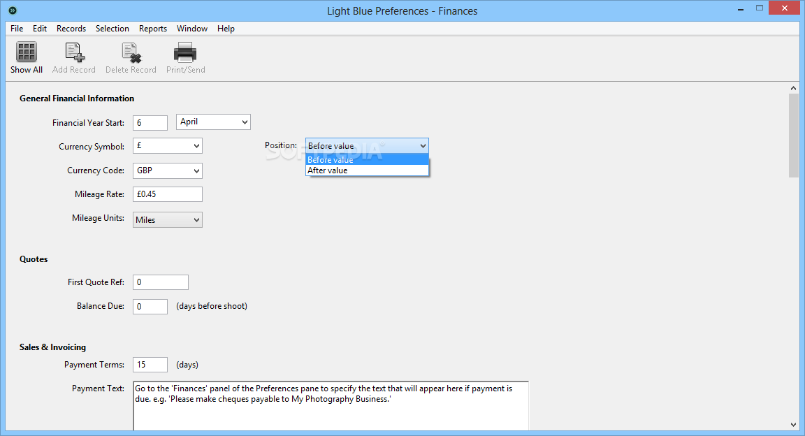Open the File menu
The image size is (805, 436).
pos(17,28)
